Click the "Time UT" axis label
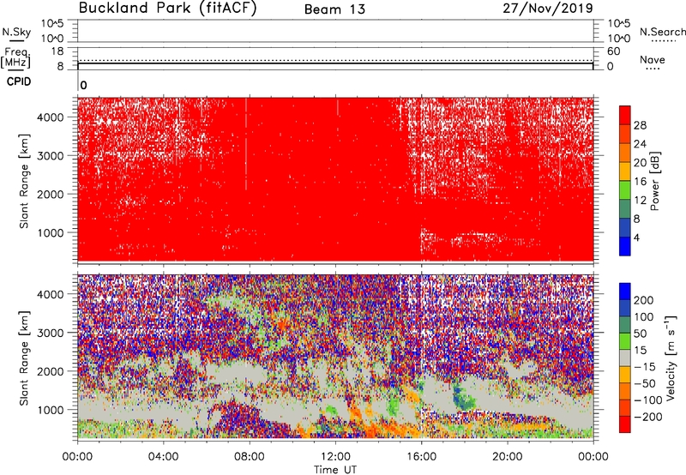 pos(335,470)
